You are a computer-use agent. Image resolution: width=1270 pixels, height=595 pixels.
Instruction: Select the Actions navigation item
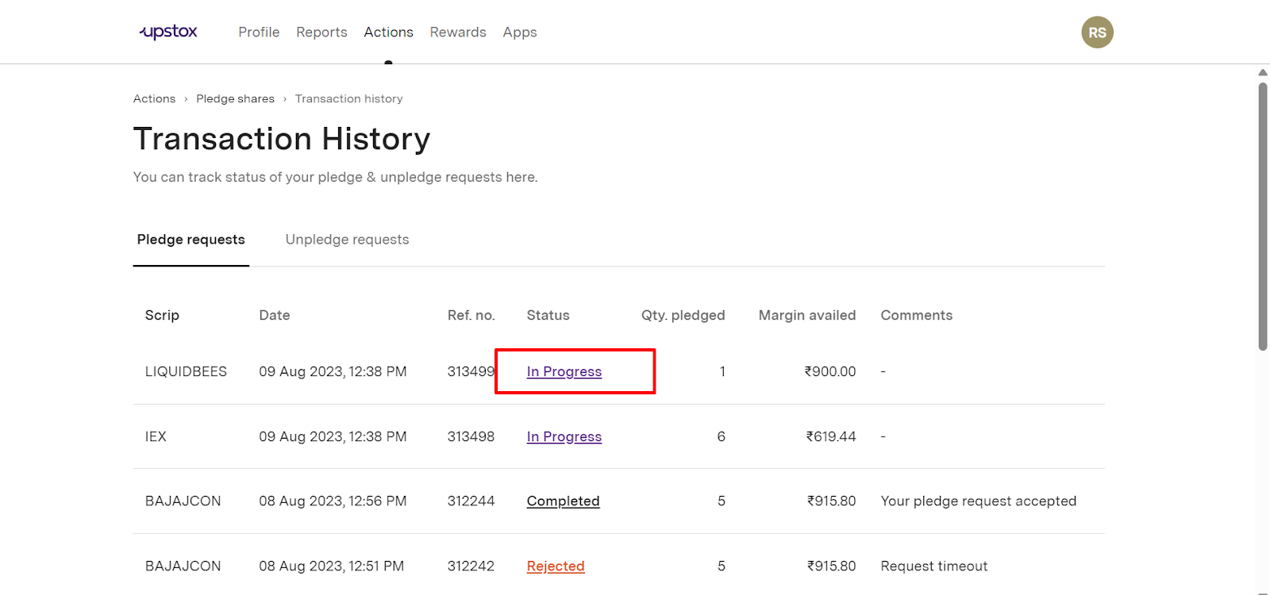click(388, 32)
